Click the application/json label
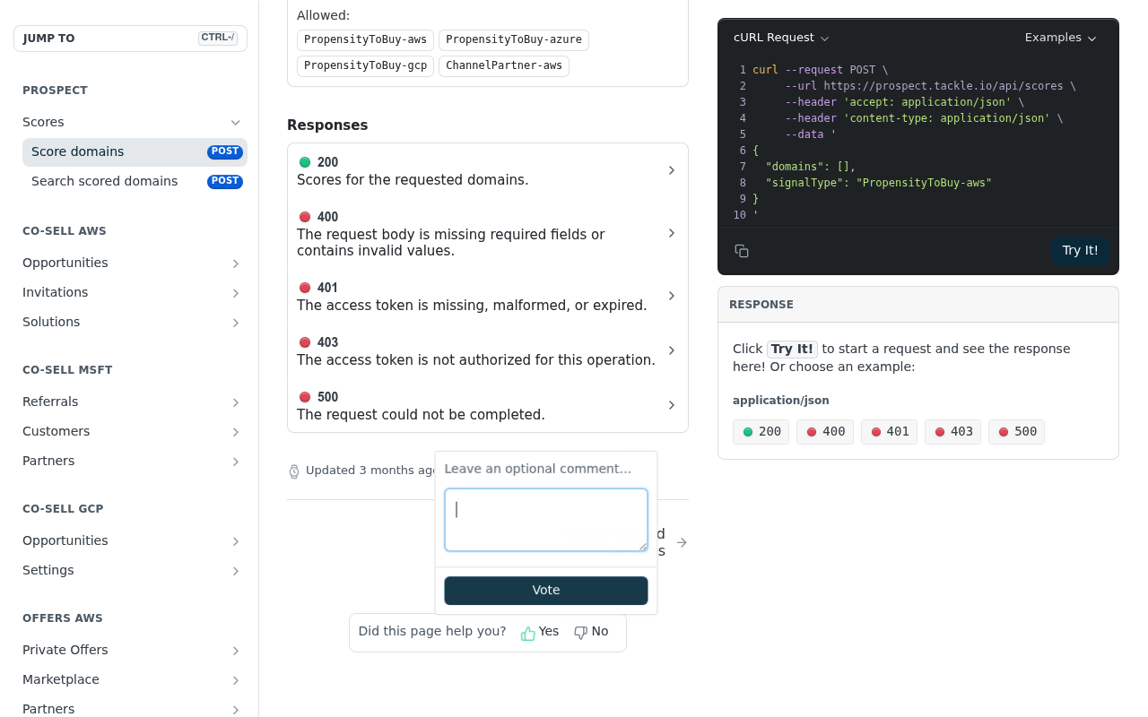1148x717 pixels. pyautogui.click(x=781, y=401)
